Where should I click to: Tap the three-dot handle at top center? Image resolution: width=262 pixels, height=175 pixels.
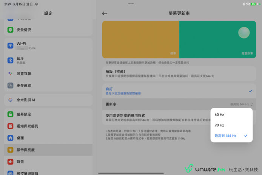(131, 4)
